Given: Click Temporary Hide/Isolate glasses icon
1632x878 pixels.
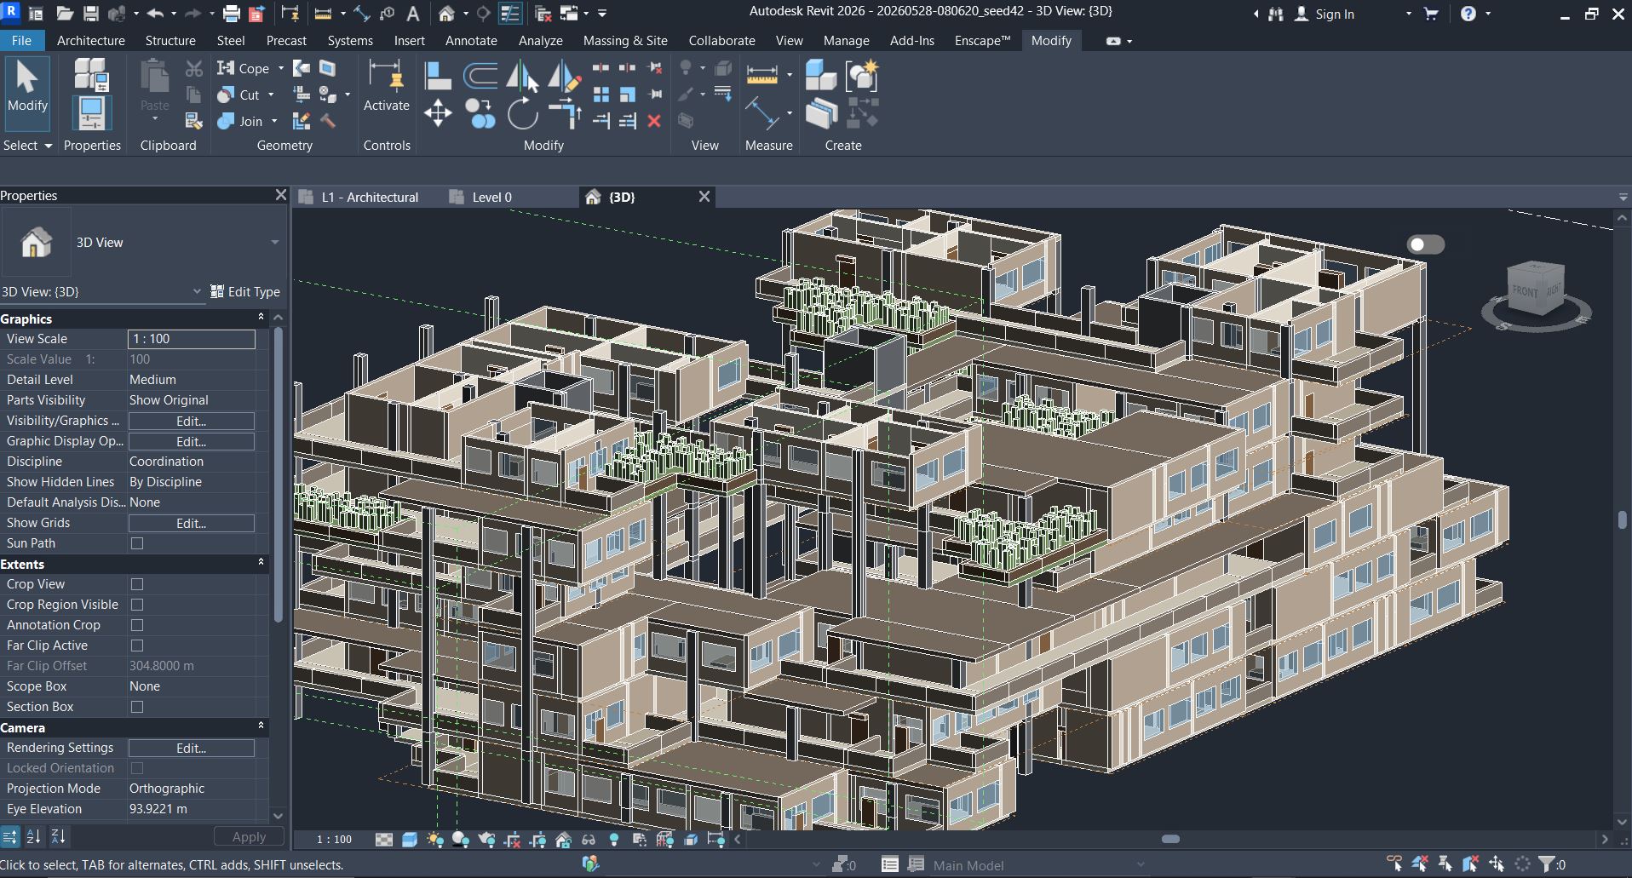Looking at the screenshot, I should (x=589, y=840).
